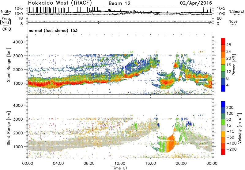The image size is (245, 170).
Task: Click the 'Power [dB]' colorbar title
Action: coord(234,65)
